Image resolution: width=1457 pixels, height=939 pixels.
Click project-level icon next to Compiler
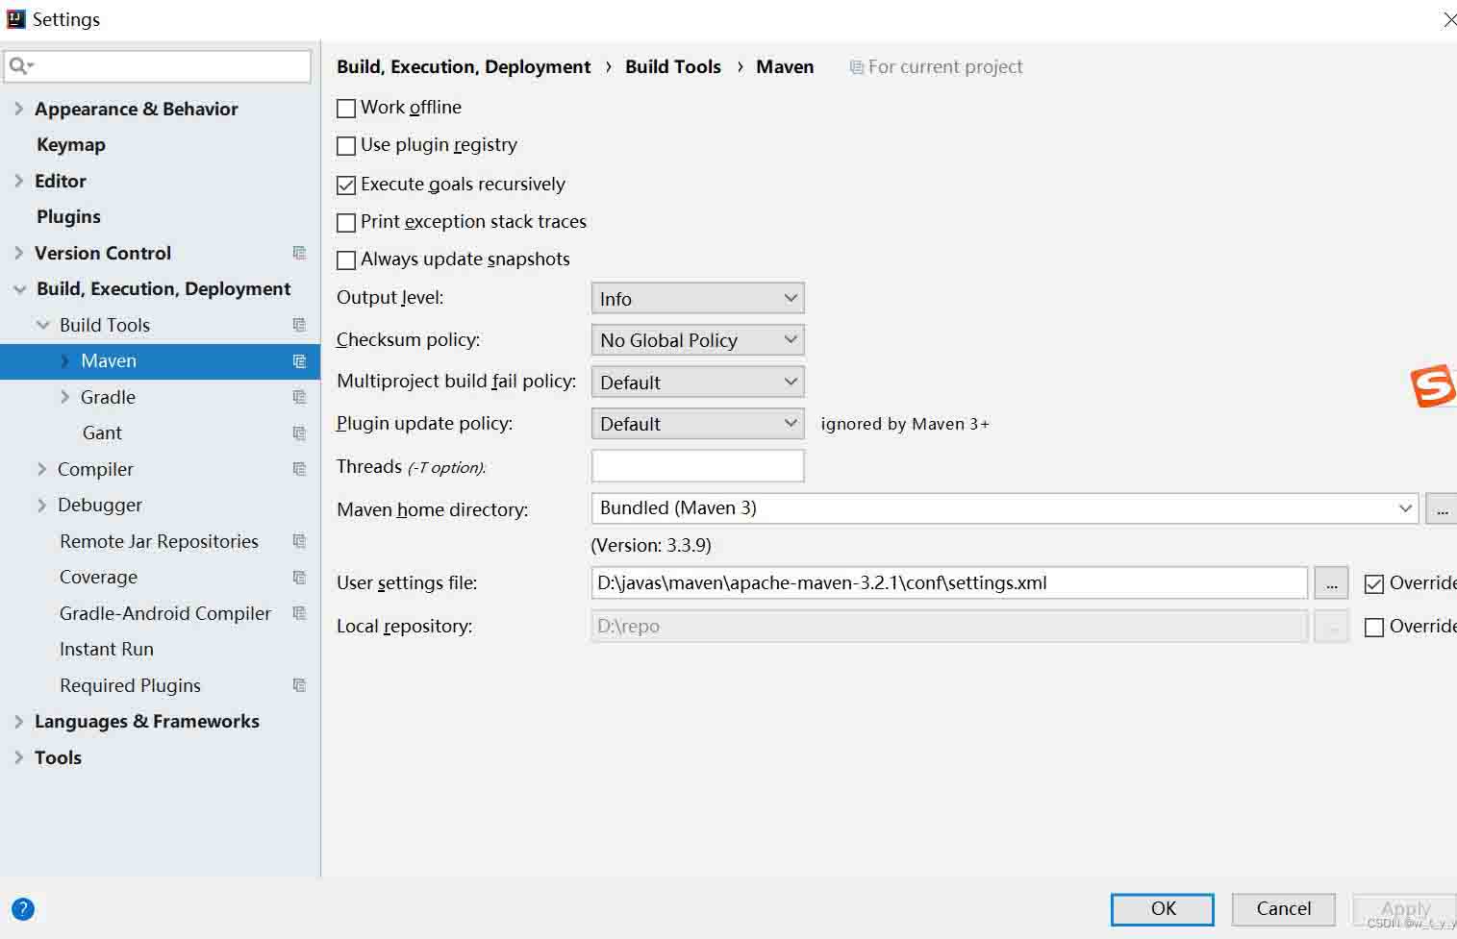pyautogui.click(x=299, y=469)
